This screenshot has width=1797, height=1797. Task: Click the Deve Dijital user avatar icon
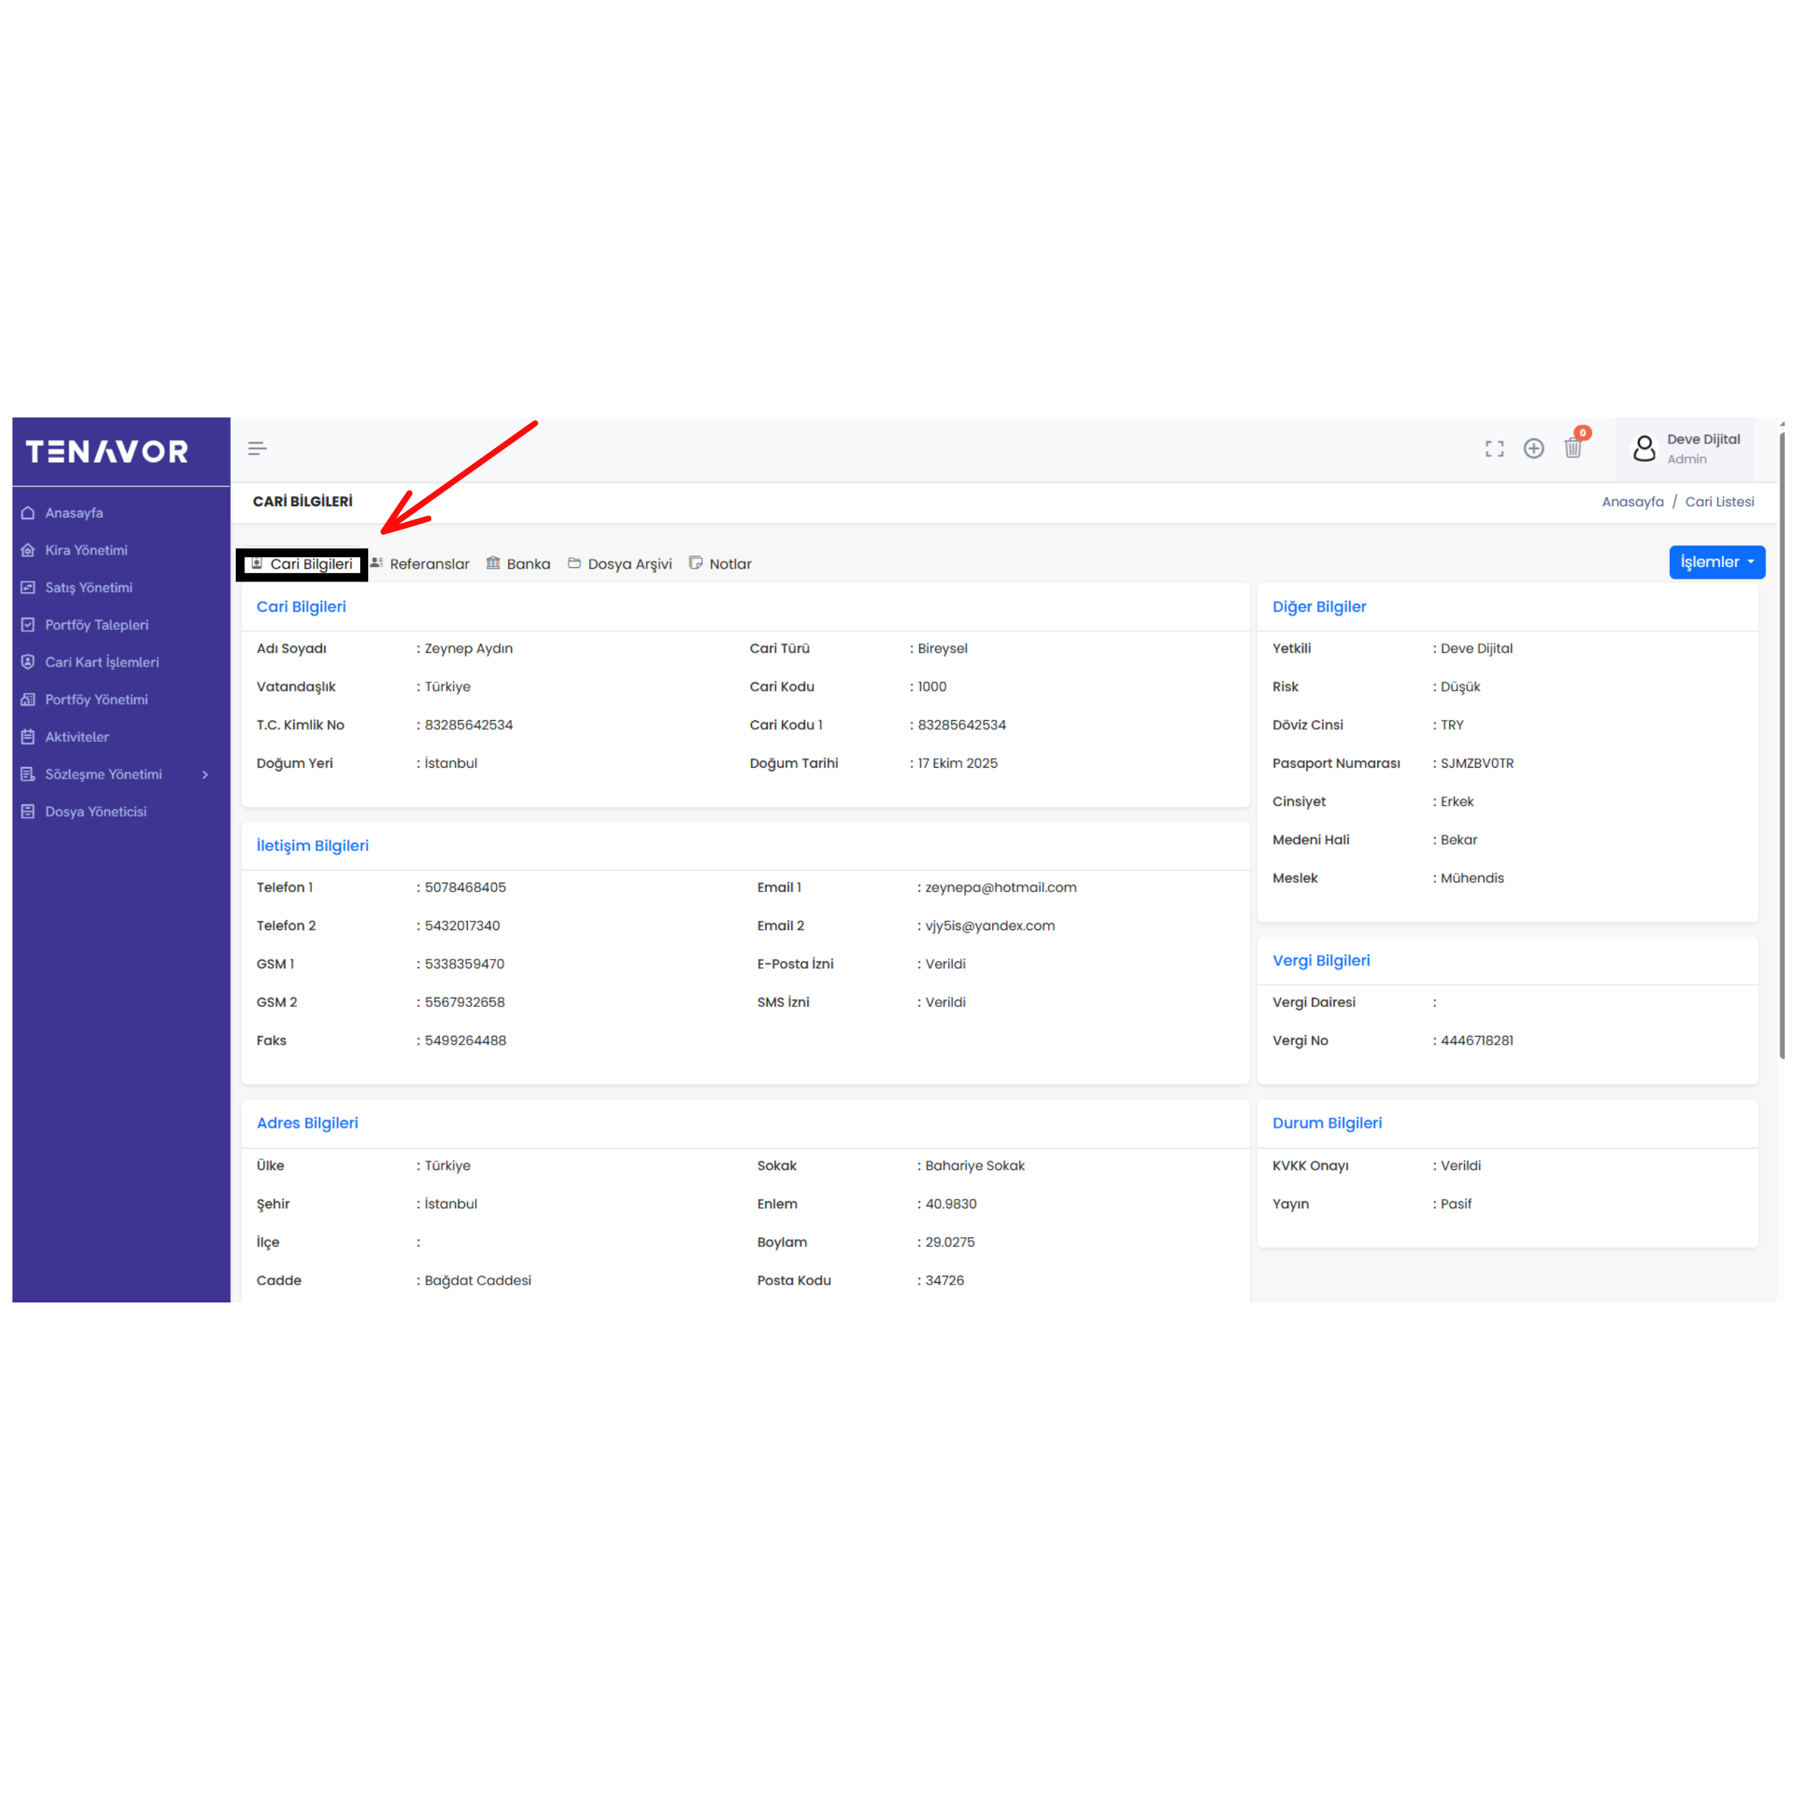click(1643, 449)
